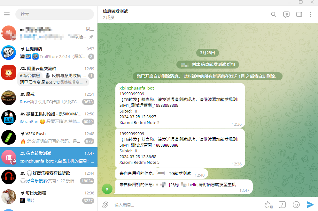
Task: Focus the 输入消息 message input box
Action: [185, 205]
